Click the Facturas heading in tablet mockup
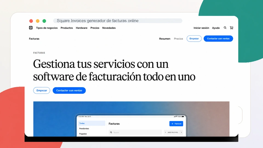 point(114,124)
